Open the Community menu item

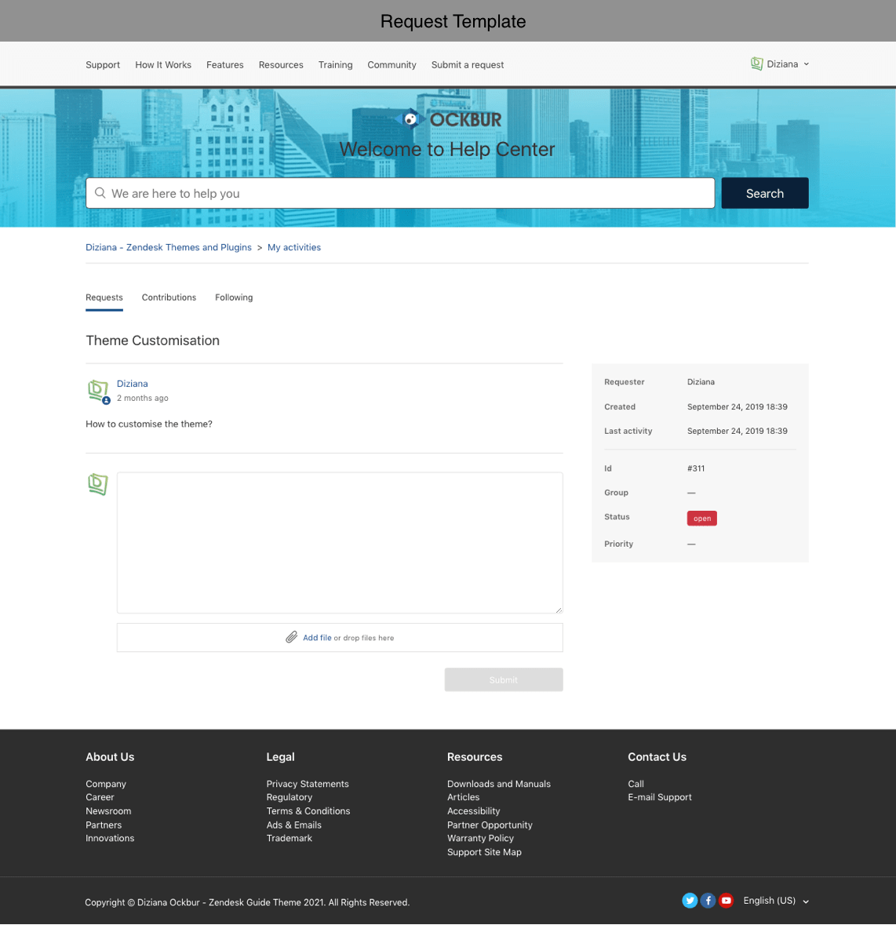(x=392, y=65)
